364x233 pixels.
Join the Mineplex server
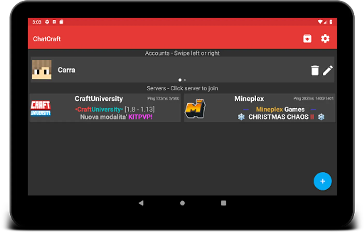260,108
